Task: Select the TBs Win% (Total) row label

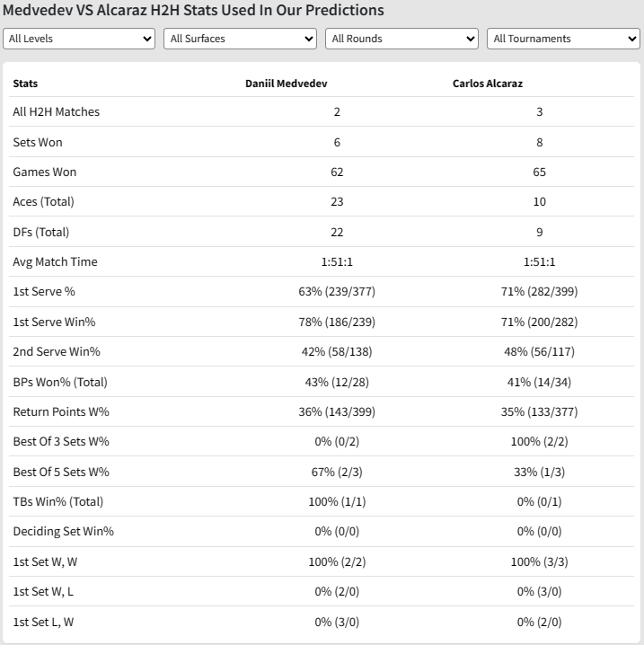Action: pyautogui.click(x=57, y=501)
